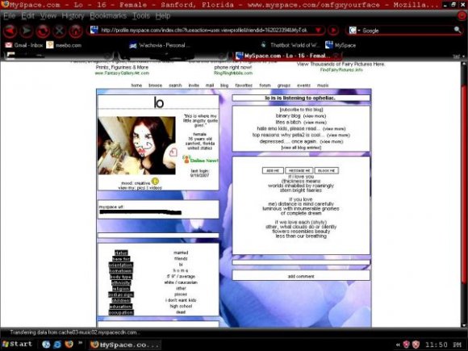Click the browser Forward arrow button

pyautogui.click(x=27, y=31)
